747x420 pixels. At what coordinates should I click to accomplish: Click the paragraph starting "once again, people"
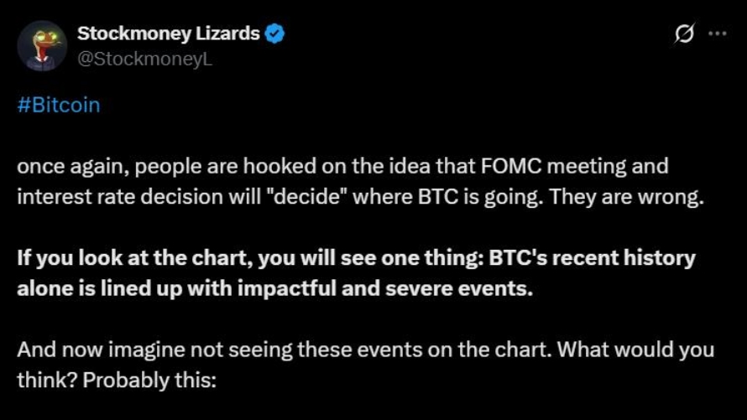tap(361, 181)
